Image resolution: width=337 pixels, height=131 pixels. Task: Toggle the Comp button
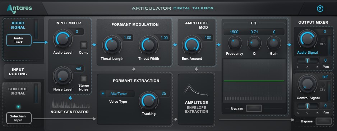coord(84,45)
